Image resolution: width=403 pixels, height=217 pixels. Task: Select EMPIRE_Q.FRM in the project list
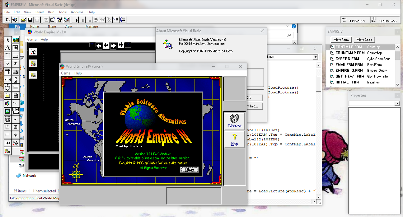pos(360,71)
